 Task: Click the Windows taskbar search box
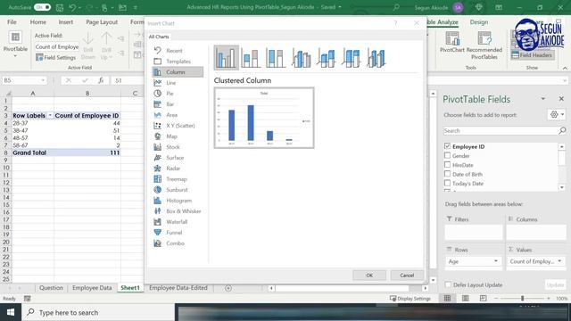pos(98,312)
